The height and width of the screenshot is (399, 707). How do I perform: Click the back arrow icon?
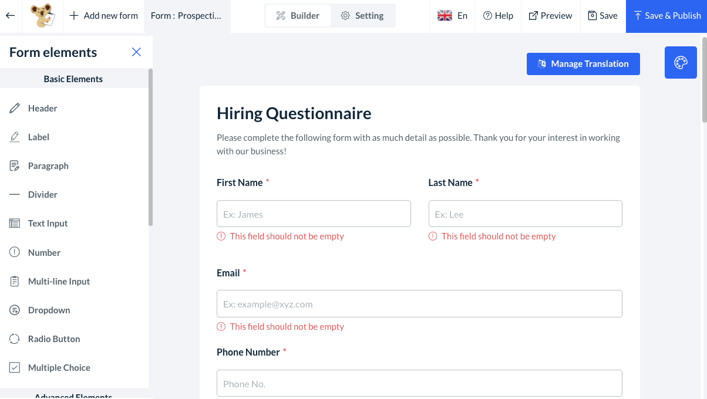(x=10, y=16)
